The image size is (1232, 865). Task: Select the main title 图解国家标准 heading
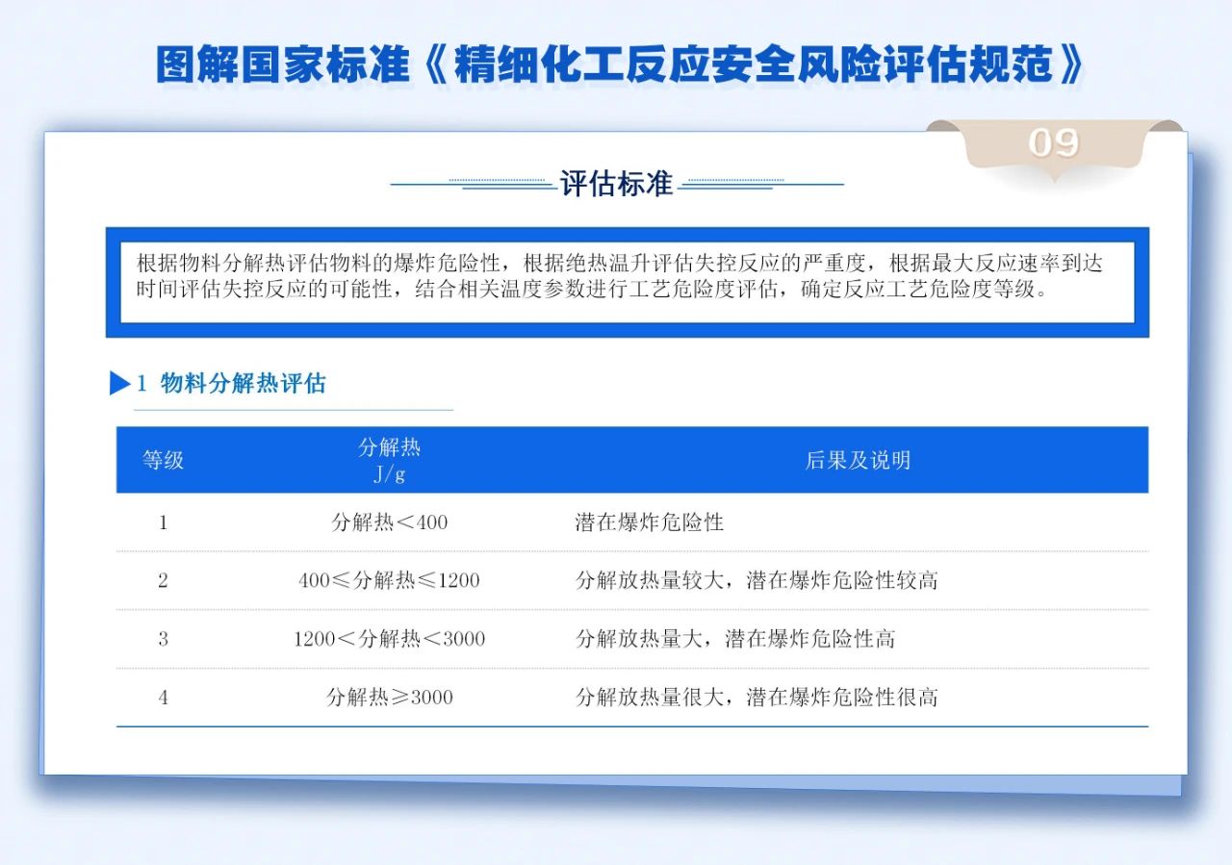point(620,64)
